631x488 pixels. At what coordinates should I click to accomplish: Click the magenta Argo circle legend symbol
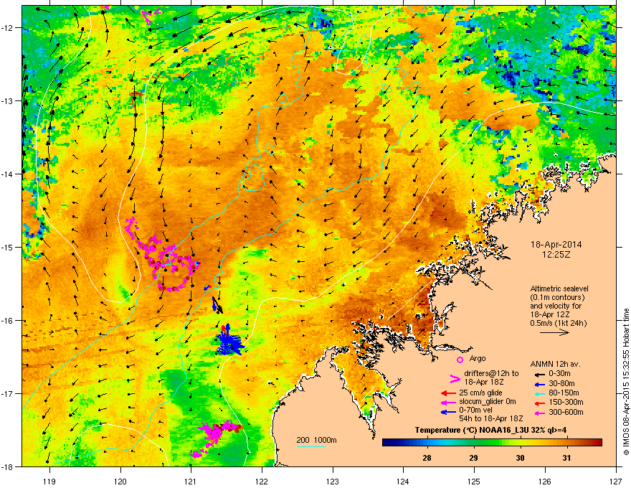click(x=460, y=360)
